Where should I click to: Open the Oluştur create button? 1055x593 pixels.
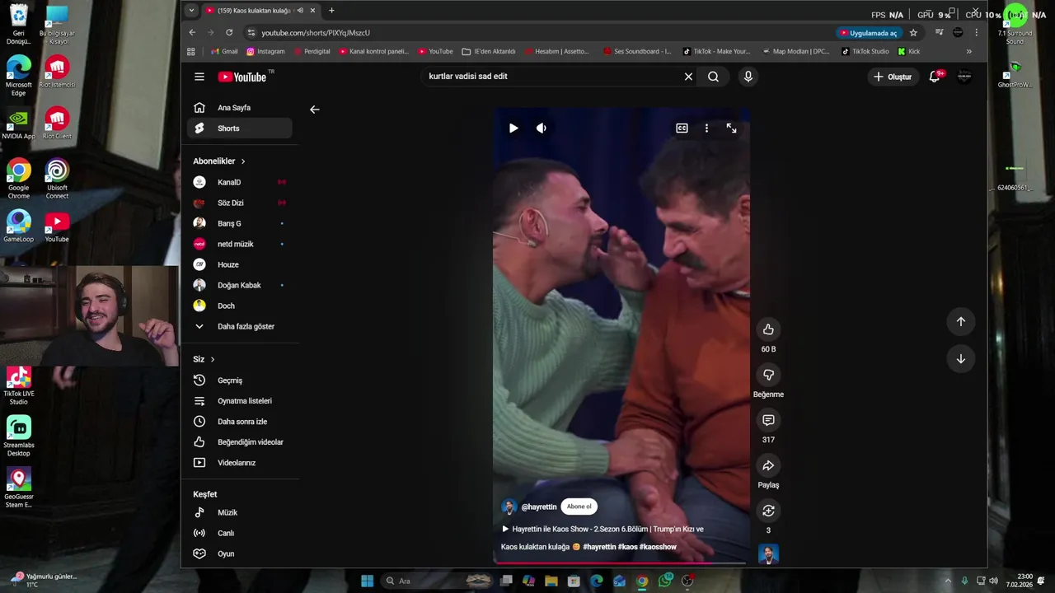coord(893,77)
